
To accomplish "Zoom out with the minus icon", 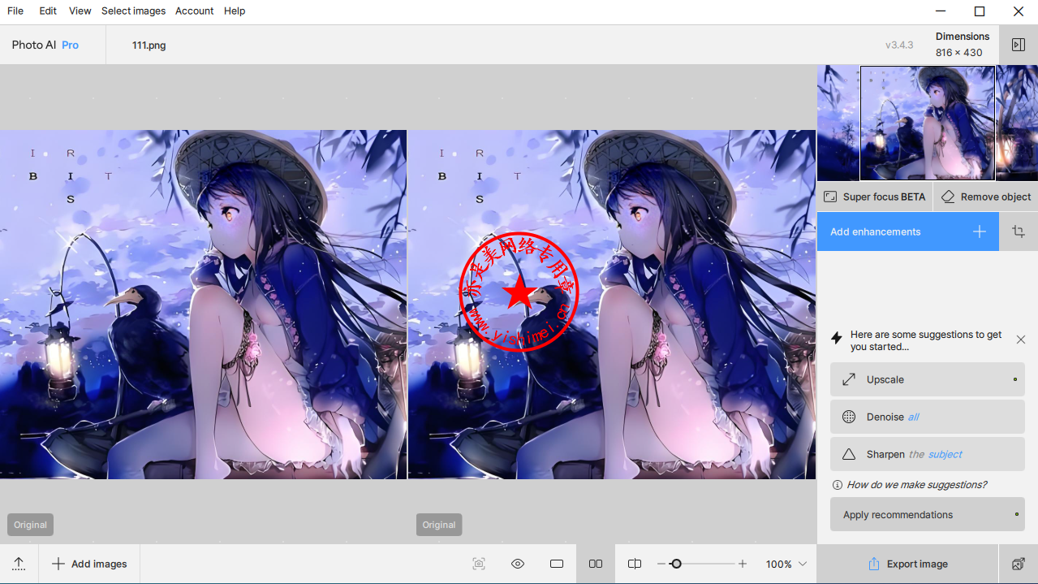I will point(661,564).
